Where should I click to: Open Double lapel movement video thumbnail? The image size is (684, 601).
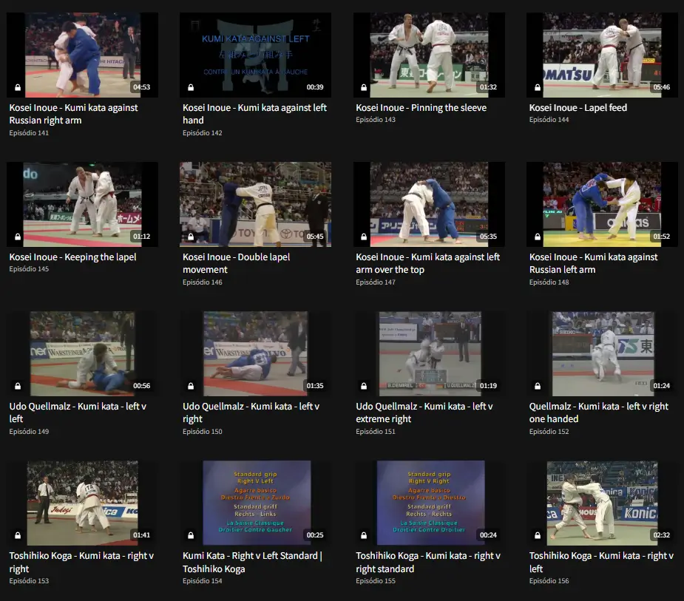256,204
